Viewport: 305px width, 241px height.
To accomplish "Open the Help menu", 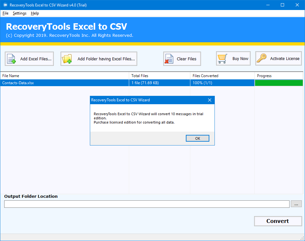I will click(35, 13).
